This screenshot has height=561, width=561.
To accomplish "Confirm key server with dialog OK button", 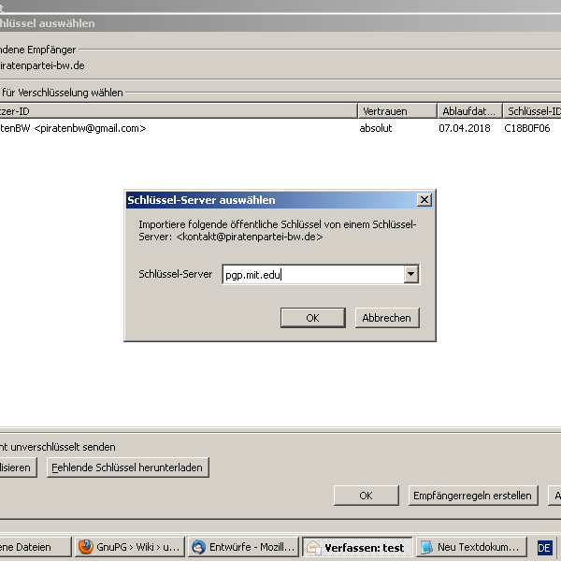I will pos(312,318).
